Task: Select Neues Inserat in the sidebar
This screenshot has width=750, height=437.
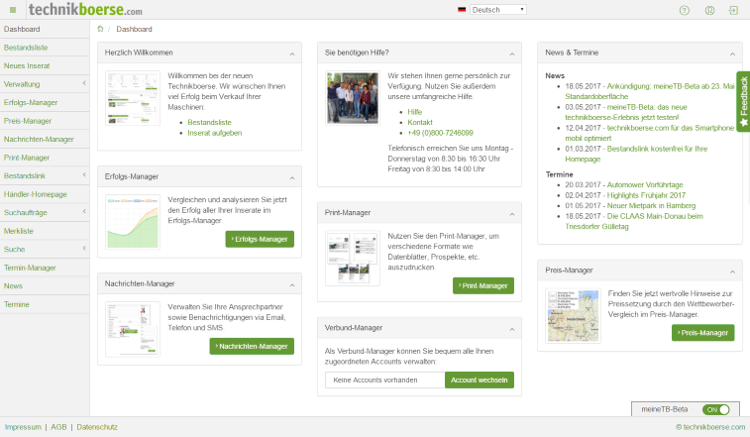Action: coord(28,65)
